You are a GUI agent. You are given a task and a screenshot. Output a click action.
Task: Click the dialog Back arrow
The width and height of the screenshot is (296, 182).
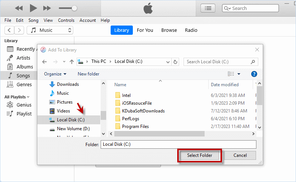[x=44, y=62]
